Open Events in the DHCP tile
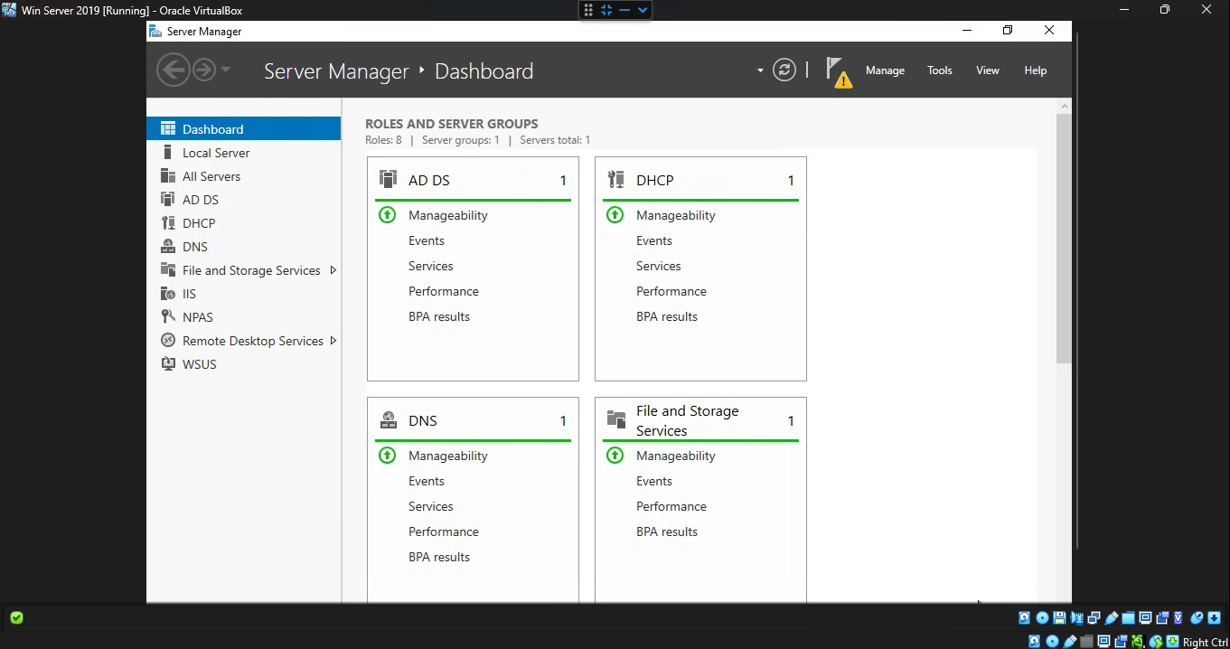The height and width of the screenshot is (649, 1230). pyautogui.click(x=654, y=240)
